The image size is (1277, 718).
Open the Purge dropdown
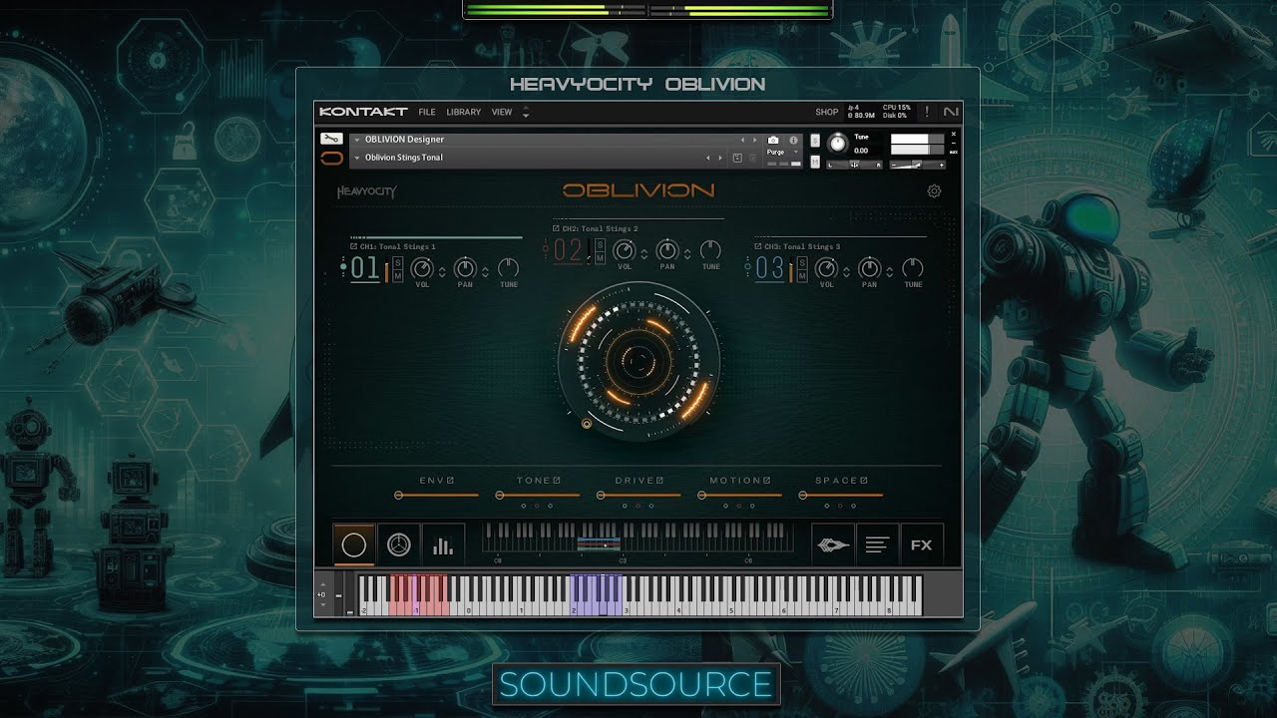(x=782, y=153)
